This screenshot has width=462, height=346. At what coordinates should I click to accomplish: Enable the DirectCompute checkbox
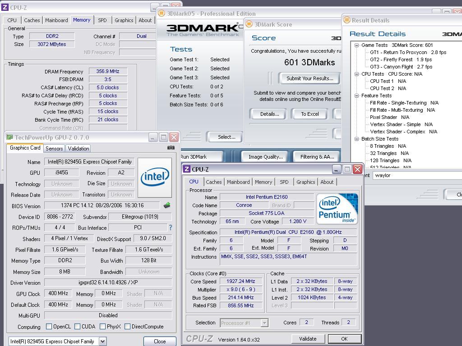tap(127, 326)
